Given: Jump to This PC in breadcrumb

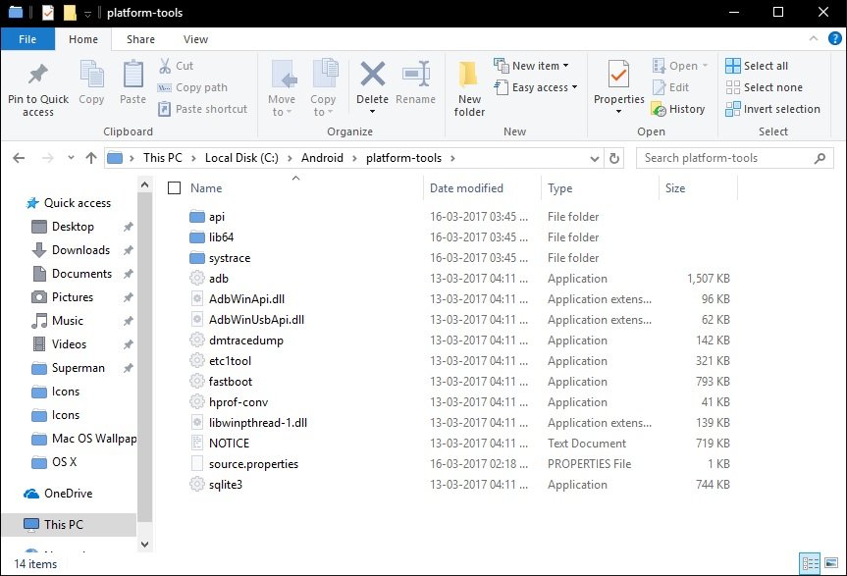Looking at the screenshot, I should click(162, 158).
